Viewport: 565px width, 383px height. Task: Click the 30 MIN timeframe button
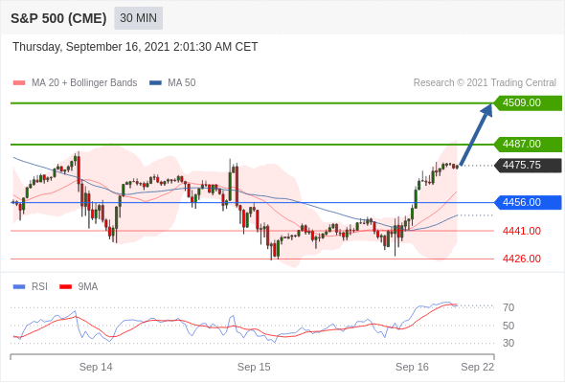click(138, 18)
